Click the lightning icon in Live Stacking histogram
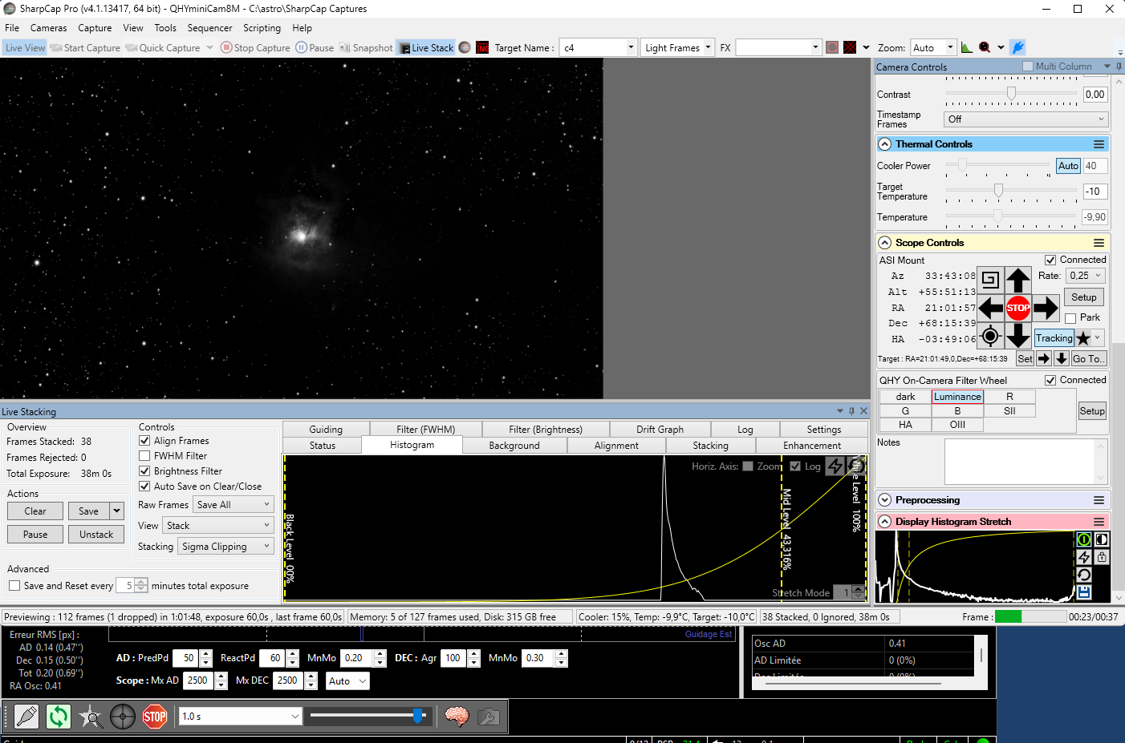1125x743 pixels. 835,466
